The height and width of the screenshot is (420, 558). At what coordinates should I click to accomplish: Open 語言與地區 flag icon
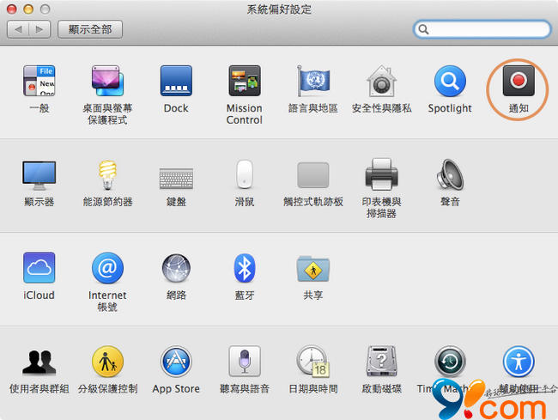tap(313, 81)
